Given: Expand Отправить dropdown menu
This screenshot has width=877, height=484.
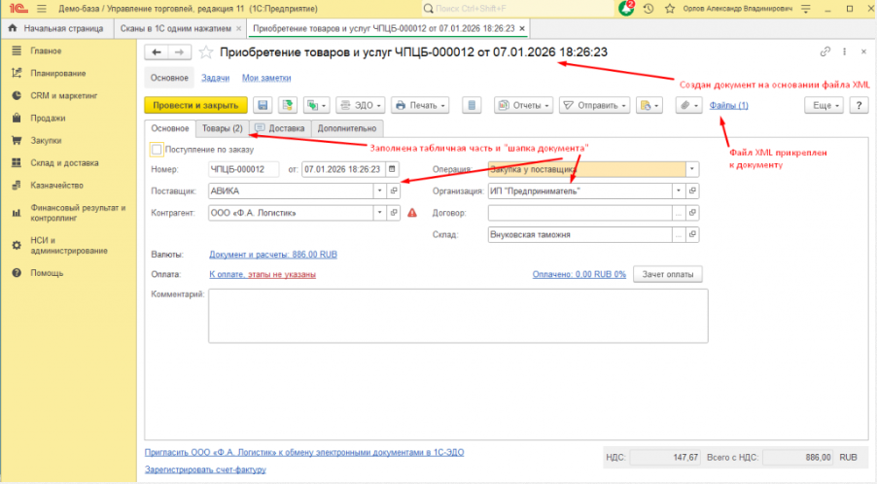Looking at the screenshot, I should pyautogui.click(x=594, y=105).
